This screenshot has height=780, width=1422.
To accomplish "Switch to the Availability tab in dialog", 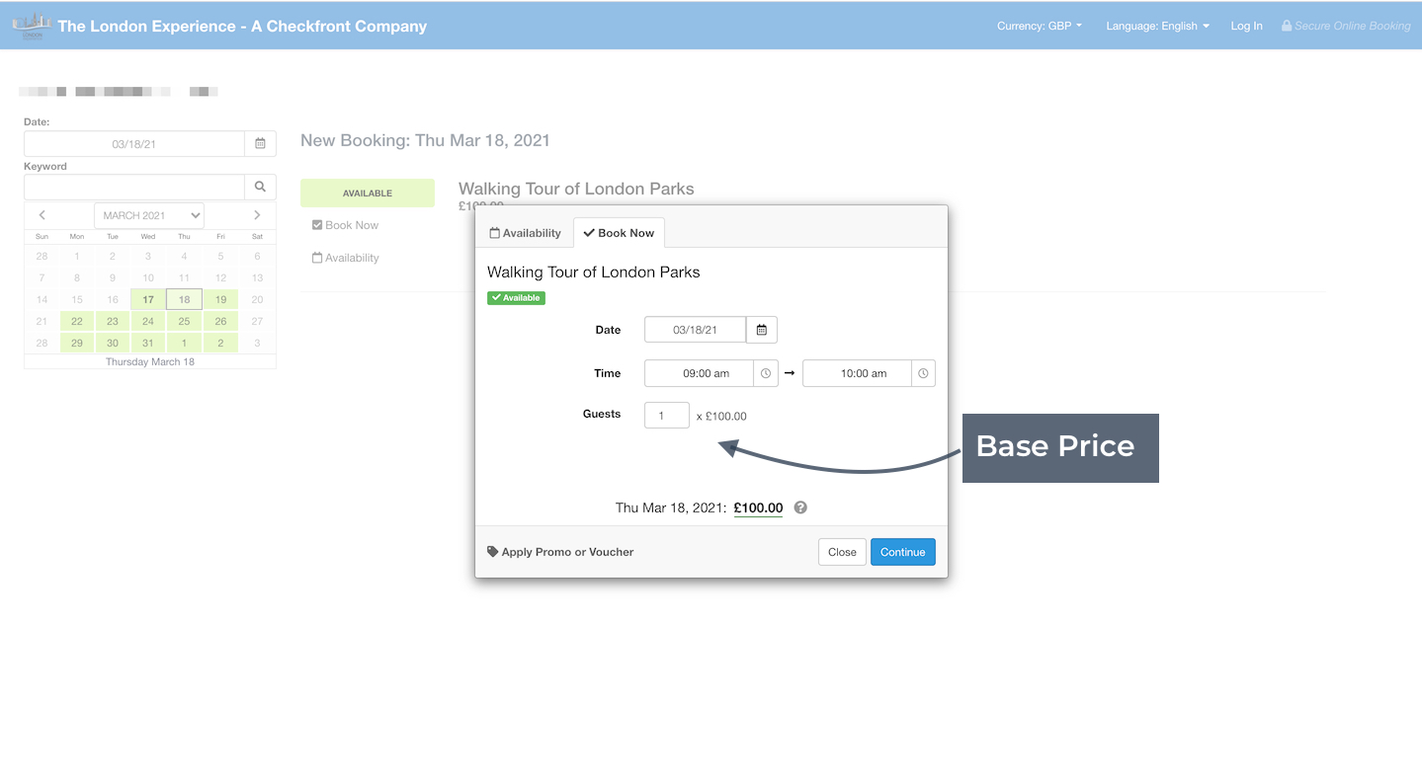I will [x=525, y=233].
